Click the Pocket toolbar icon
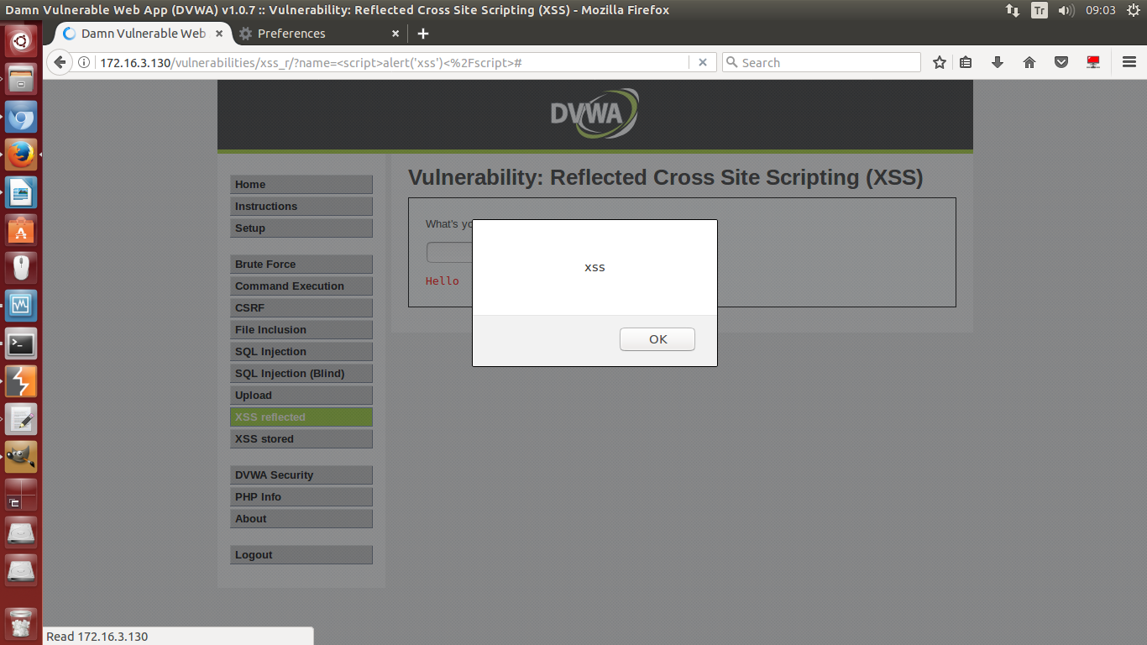 coord(1061,62)
